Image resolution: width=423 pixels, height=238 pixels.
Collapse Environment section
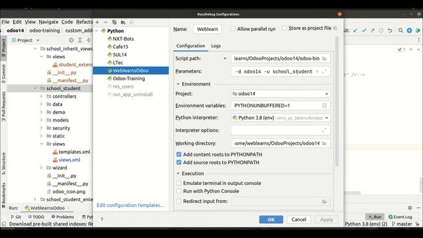178,84
